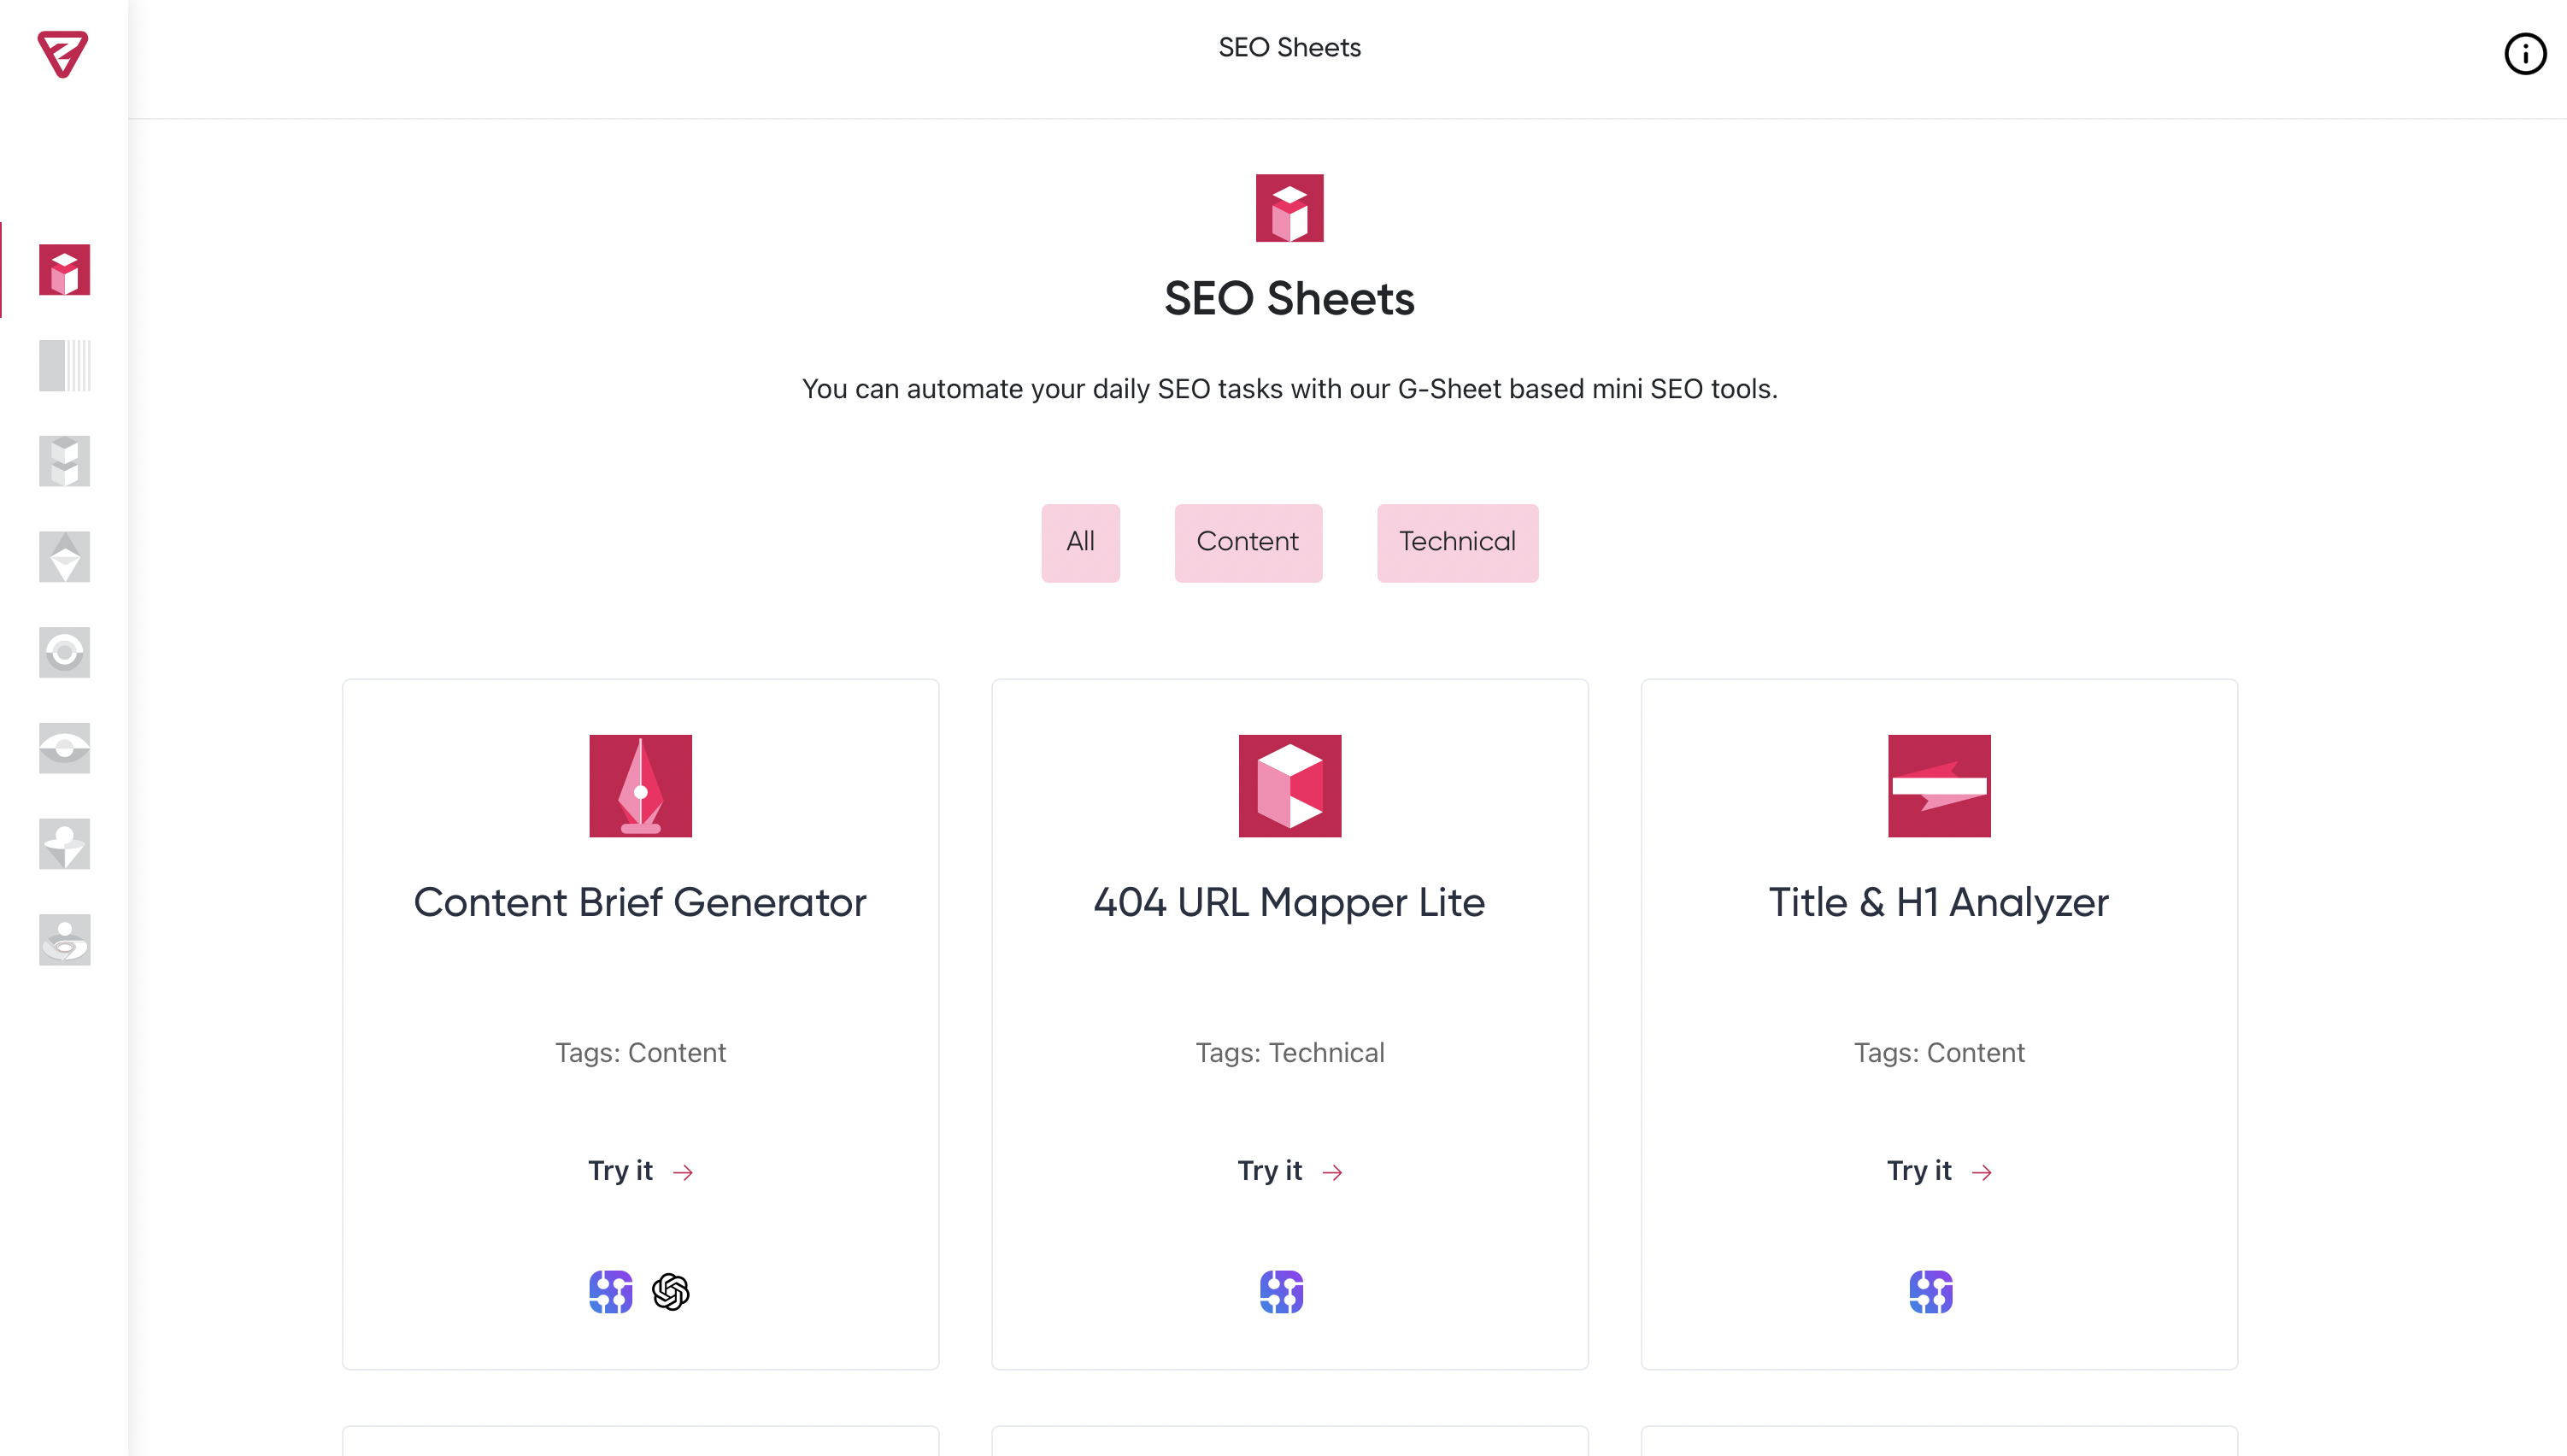Click the purple badge on Title & H1 card
Screen dimensions: 2567x1456
1930,1292
